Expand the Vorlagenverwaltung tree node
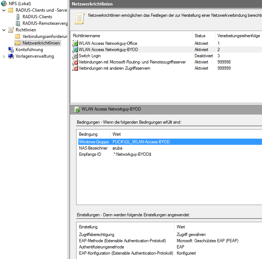 tap(4, 57)
